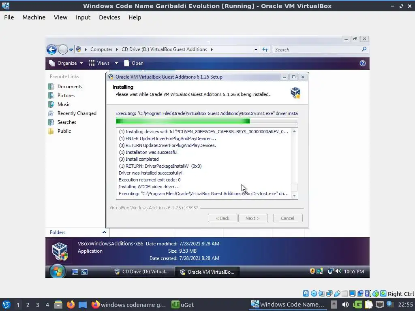Image resolution: width=415 pixels, height=311 pixels.
Task: Click Show Desktop quick launch icon
Action: tap(75, 272)
